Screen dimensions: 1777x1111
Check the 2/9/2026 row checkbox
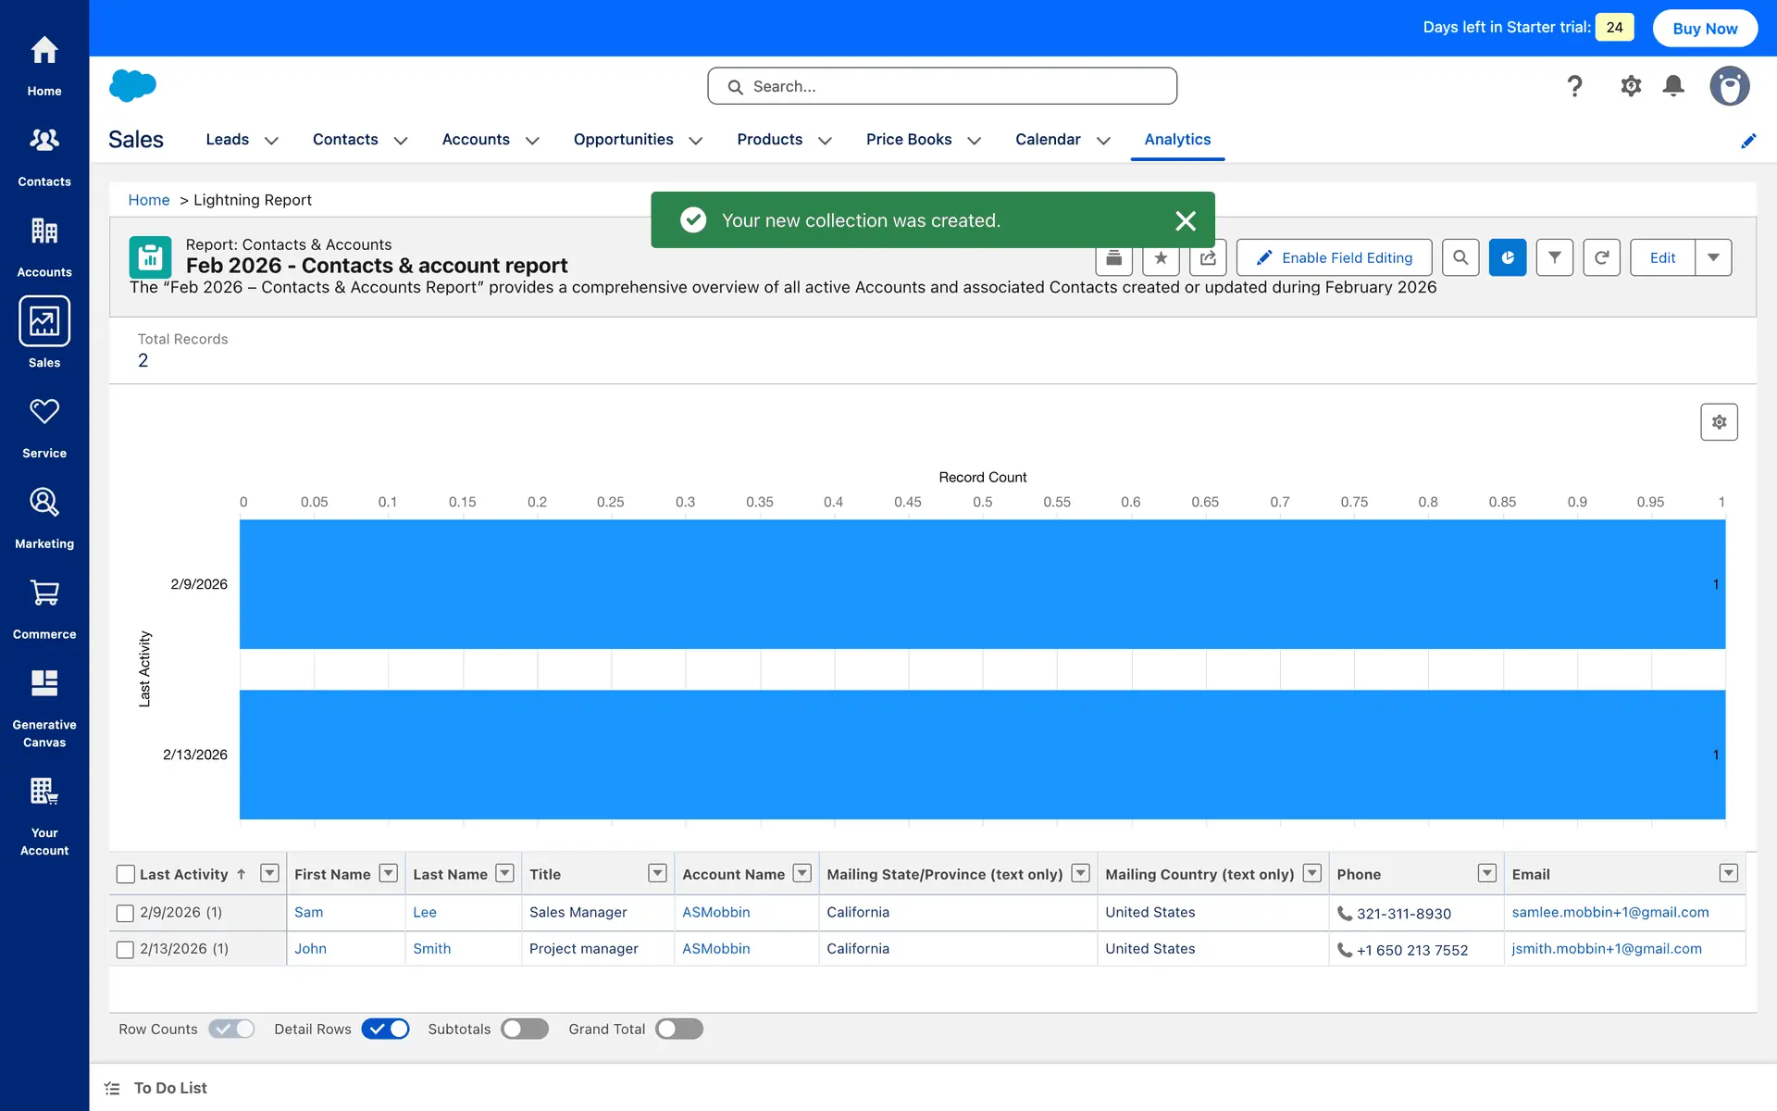point(126,913)
